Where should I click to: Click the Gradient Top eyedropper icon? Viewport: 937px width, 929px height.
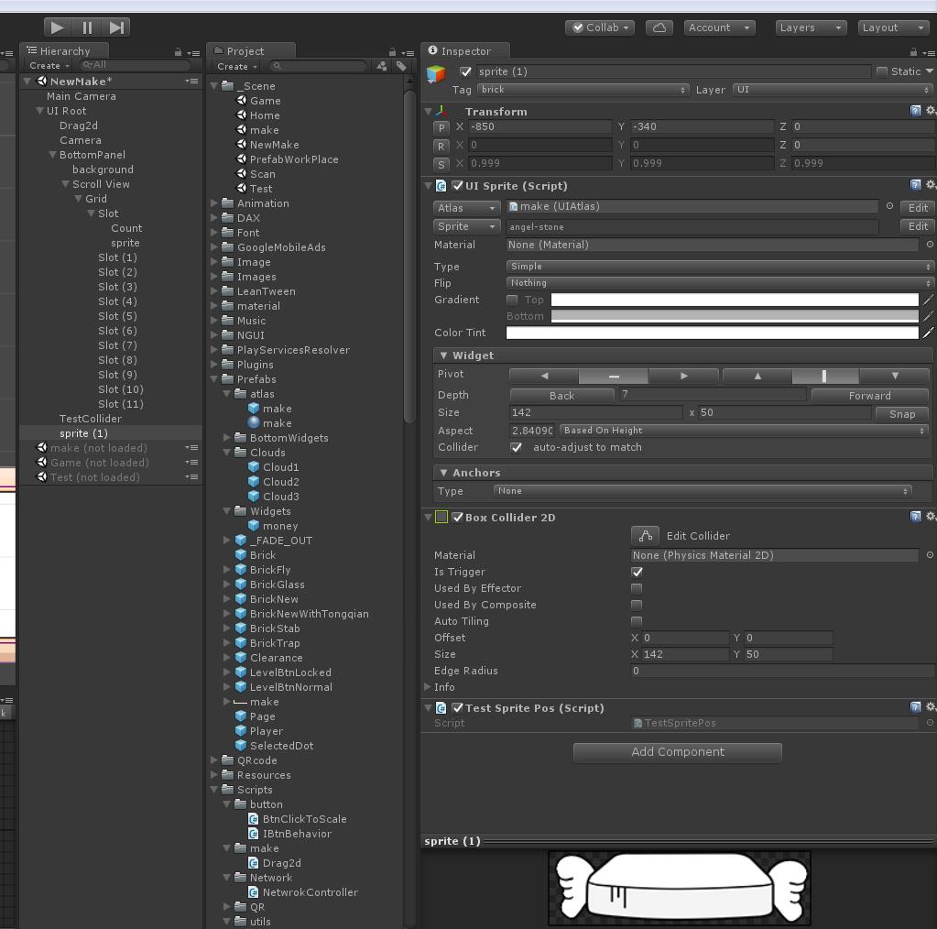click(928, 301)
